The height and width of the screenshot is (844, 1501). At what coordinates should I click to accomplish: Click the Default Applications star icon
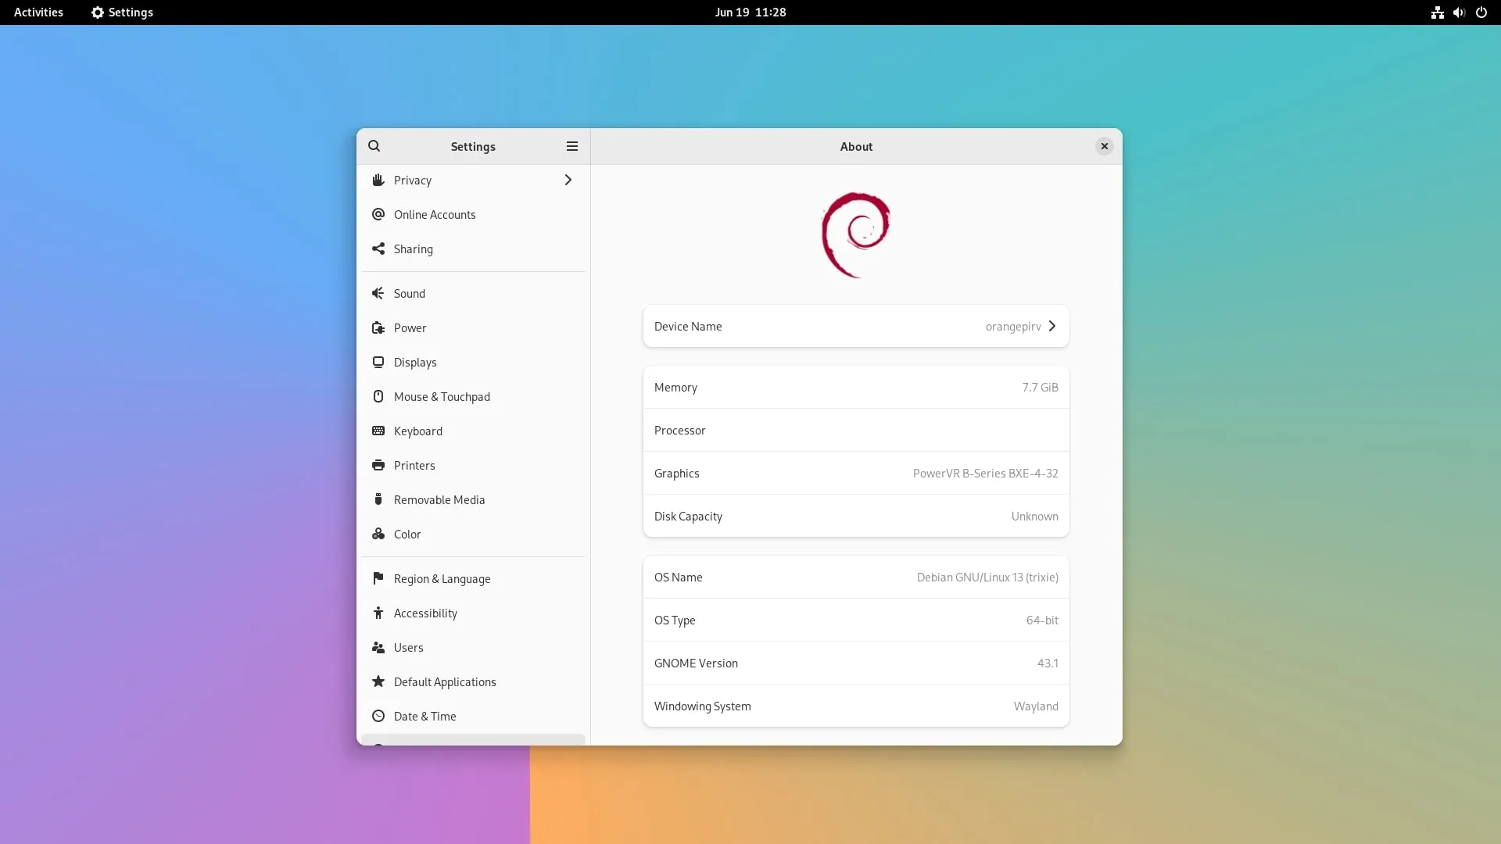tap(378, 681)
